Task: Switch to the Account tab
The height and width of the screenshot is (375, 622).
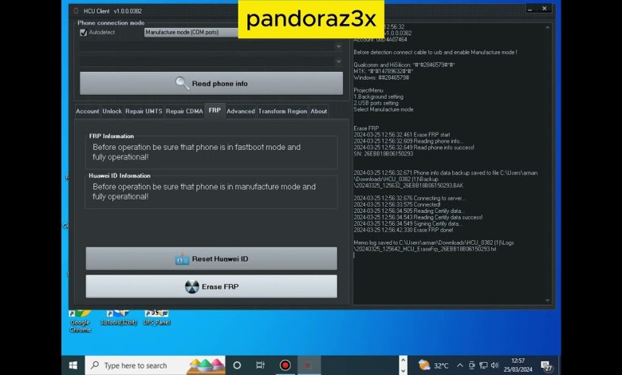Action: 88,112
